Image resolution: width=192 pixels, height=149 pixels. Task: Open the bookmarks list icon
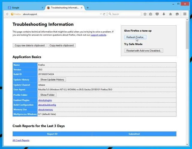[x=151, y=14]
